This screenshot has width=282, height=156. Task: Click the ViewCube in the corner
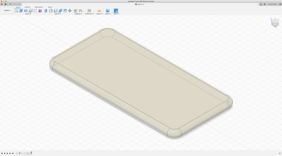point(275,22)
